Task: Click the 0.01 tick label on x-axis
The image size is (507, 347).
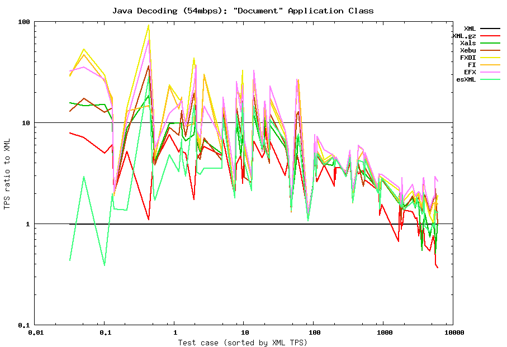Action: (x=35, y=332)
